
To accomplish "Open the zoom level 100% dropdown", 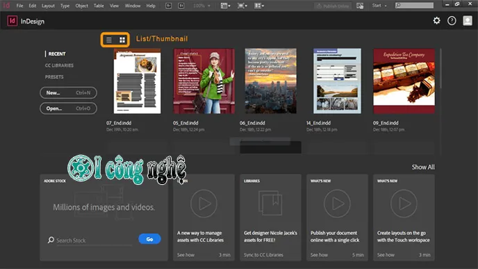I will [x=201, y=6].
